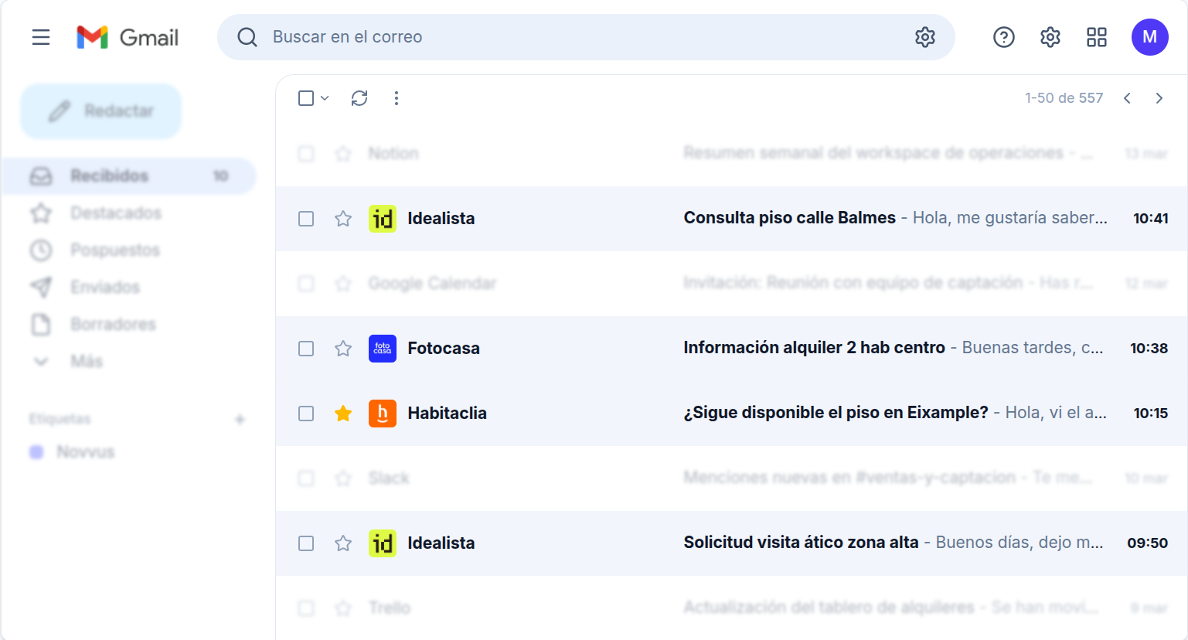Open the Recibidos inbox folder
This screenshot has height=640, width=1188.
pyautogui.click(x=109, y=176)
